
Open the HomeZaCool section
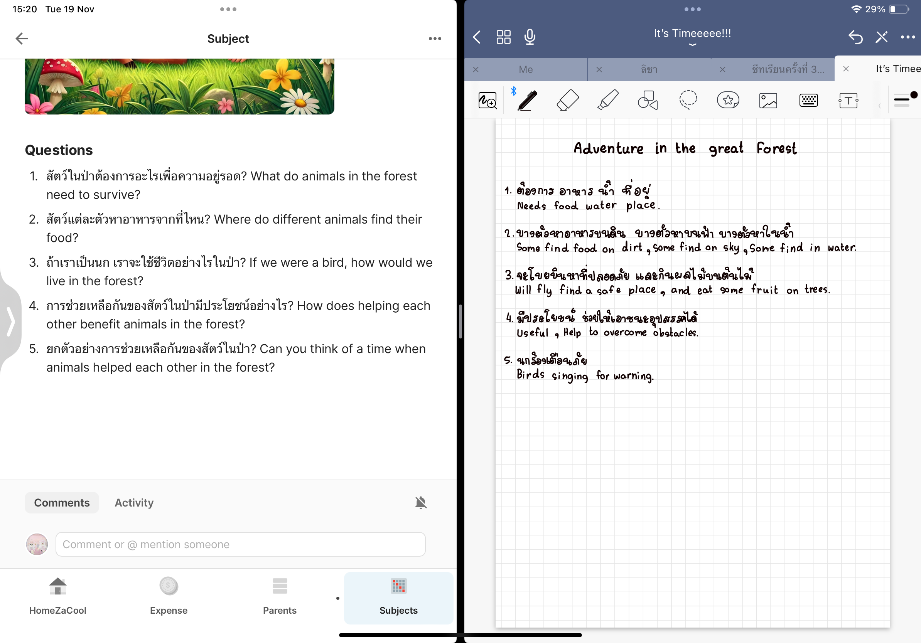tap(58, 596)
